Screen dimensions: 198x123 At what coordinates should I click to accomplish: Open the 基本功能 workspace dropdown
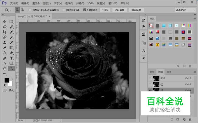(x=185, y=10)
